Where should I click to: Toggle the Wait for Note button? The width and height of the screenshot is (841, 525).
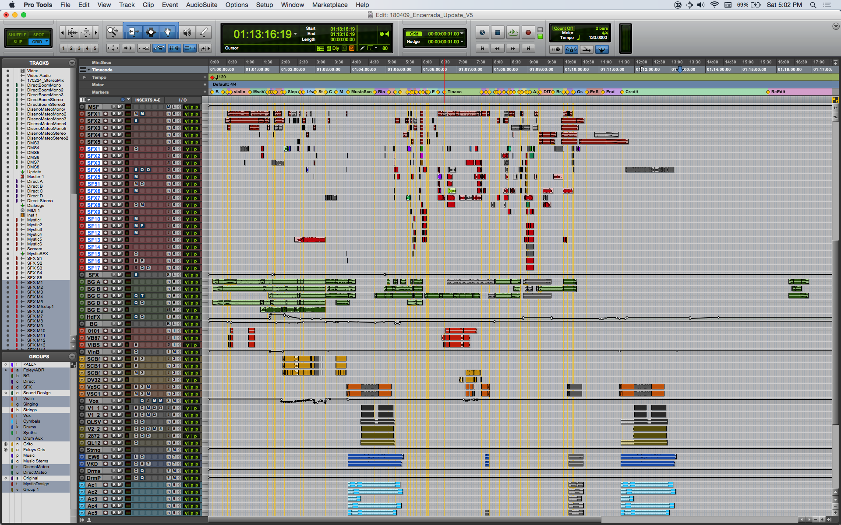coord(556,49)
